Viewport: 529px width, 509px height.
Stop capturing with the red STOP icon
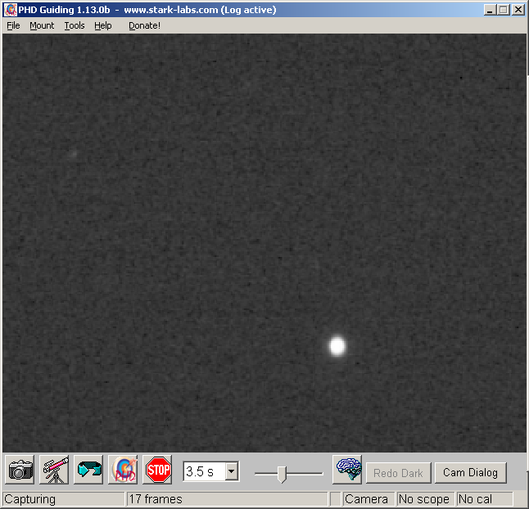point(157,470)
